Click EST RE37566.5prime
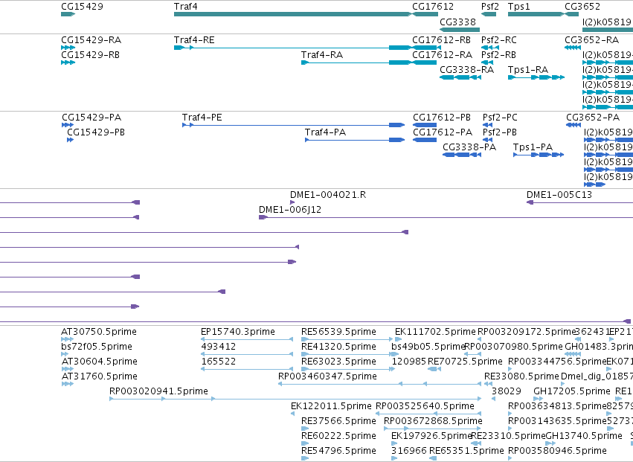Image resolution: width=633 pixels, height=462 pixels. (305, 429)
